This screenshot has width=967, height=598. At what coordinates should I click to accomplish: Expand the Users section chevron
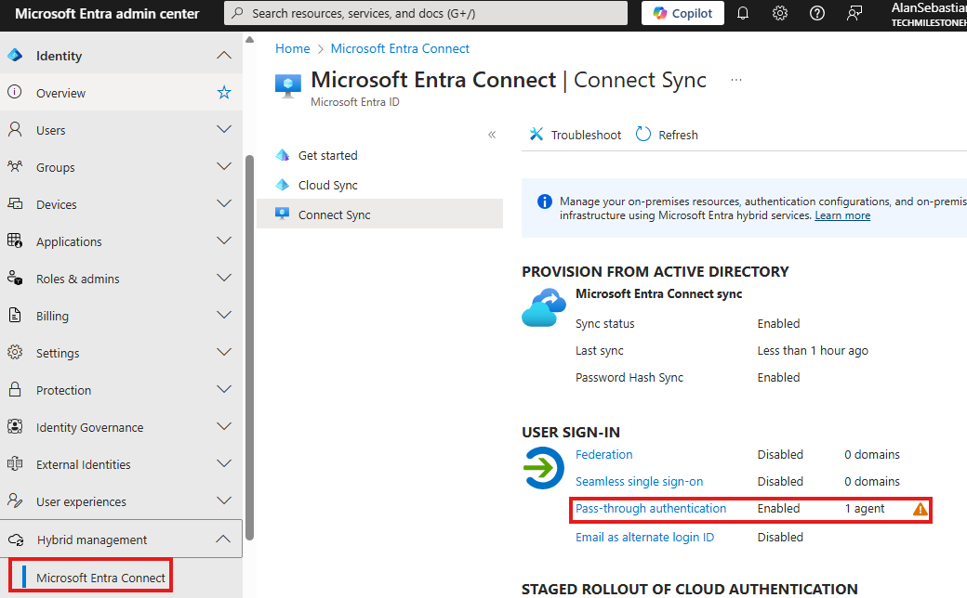coord(224,129)
